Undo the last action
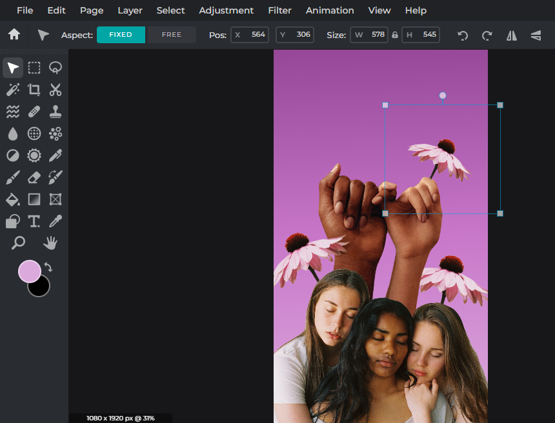 tap(462, 35)
